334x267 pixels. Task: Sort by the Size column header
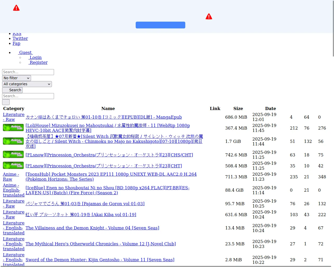[x=238, y=109]
